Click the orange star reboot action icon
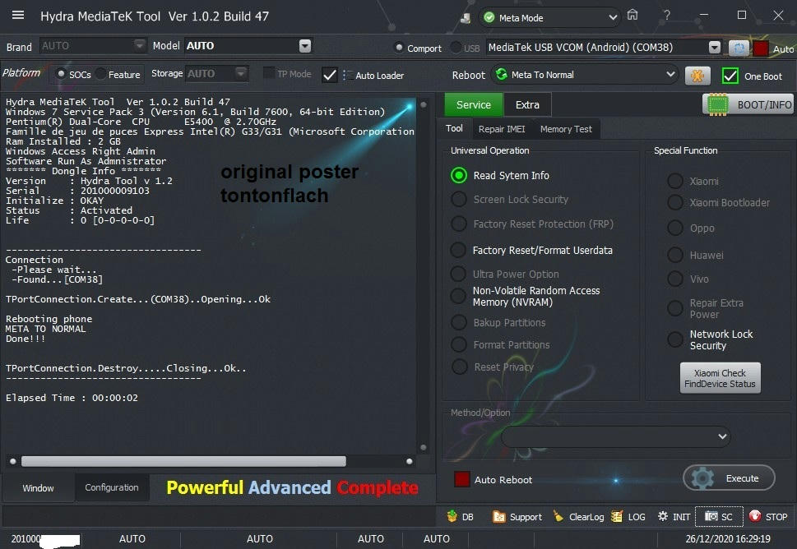Image resolution: width=797 pixels, height=549 pixels. click(697, 76)
